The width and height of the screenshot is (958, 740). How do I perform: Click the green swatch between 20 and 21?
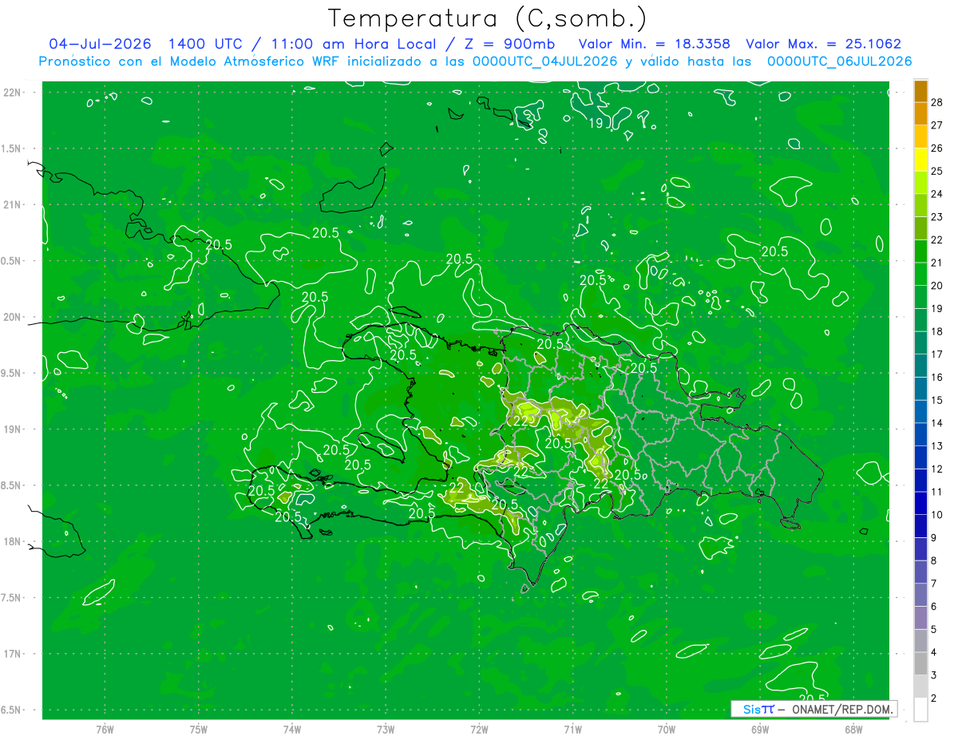[x=920, y=274]
